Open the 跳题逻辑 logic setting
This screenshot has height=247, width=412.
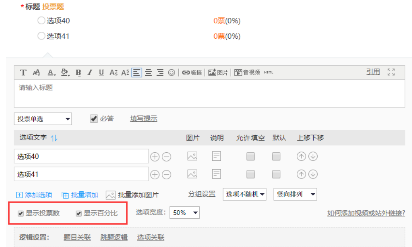point(114,237)
